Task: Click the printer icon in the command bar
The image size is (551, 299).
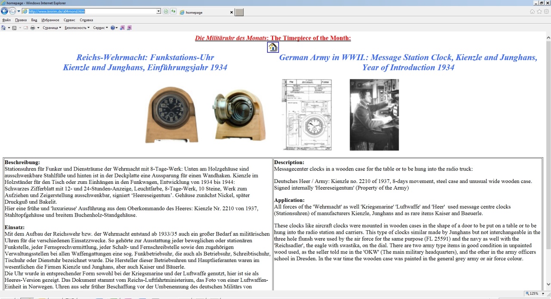Action: click(x=33, y=27)
